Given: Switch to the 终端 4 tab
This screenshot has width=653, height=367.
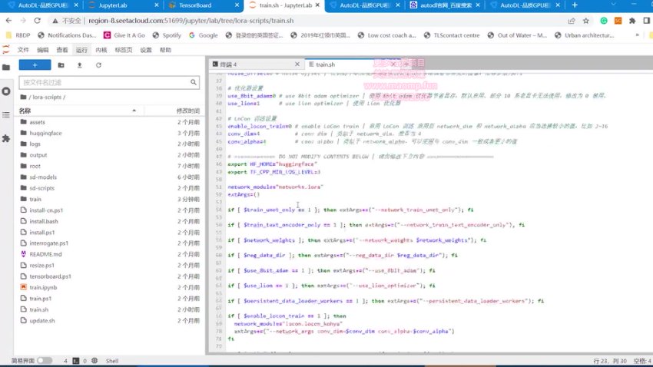Looking at the screenshot, I should tap(228, 65).
